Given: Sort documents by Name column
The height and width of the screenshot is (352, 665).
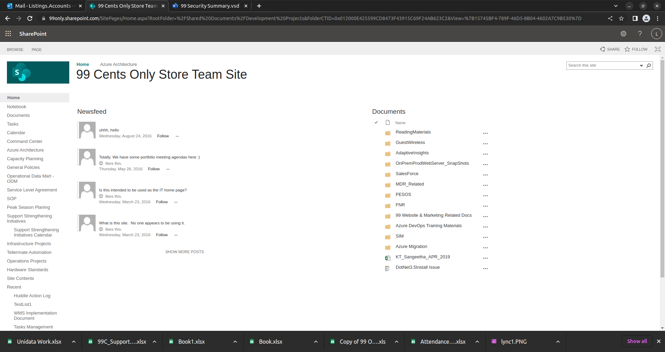Looking at the screenshot, I should point(400,123).
